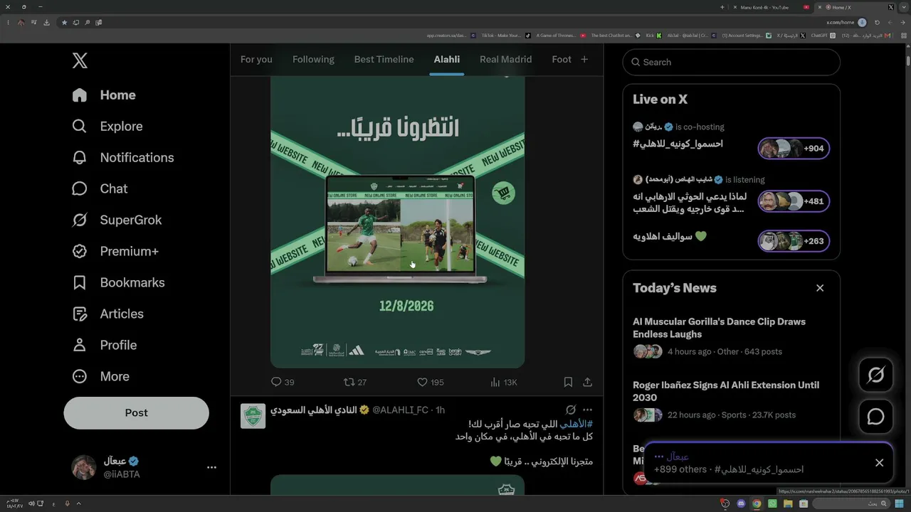
Task: Open the Chat section in the sidebar
Action: point(100,189)
